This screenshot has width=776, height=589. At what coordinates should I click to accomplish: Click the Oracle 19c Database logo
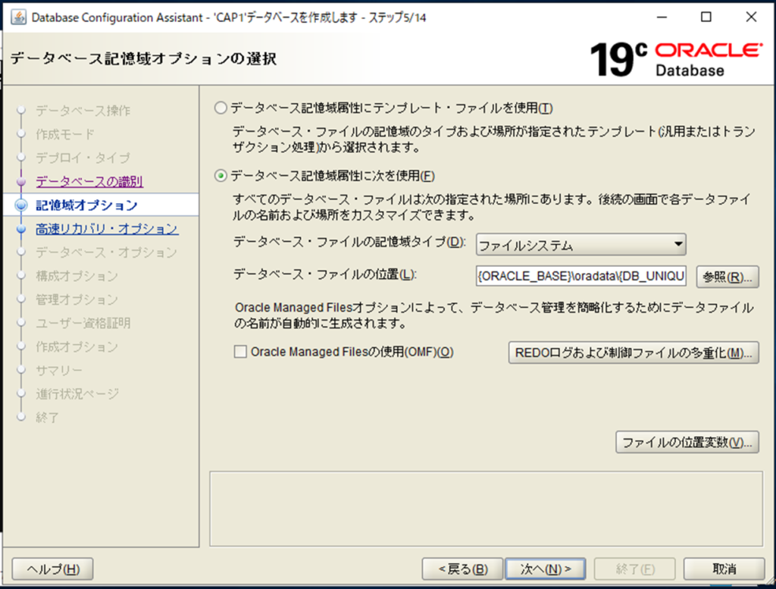pyautogui.click(x=676, y=59)
